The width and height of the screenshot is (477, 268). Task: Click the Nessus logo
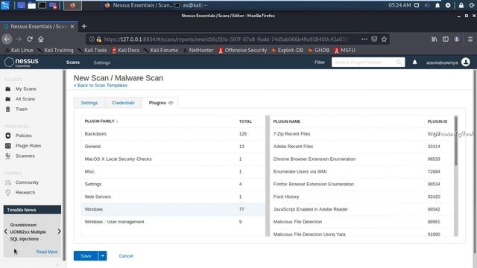[x=22, y=62]
